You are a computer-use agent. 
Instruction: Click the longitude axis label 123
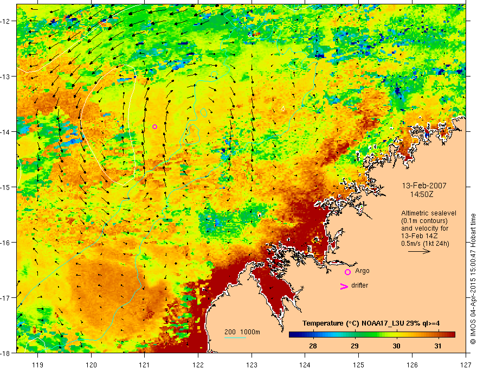pyautogui.click(x=252, y=365)
